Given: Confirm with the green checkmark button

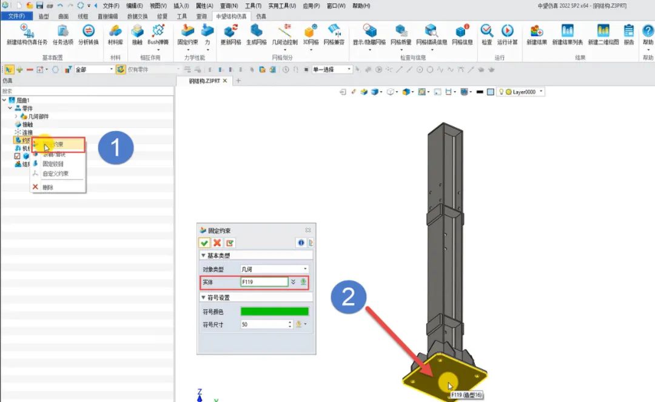Looking at the screenshot, I should (x=204, y=243).
